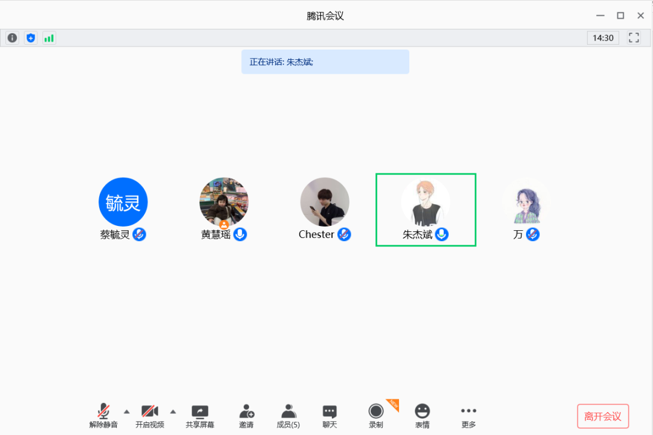Screen dimensions: 653x435
Task: Unmute microphone using 解除静音
Action: 103,416
